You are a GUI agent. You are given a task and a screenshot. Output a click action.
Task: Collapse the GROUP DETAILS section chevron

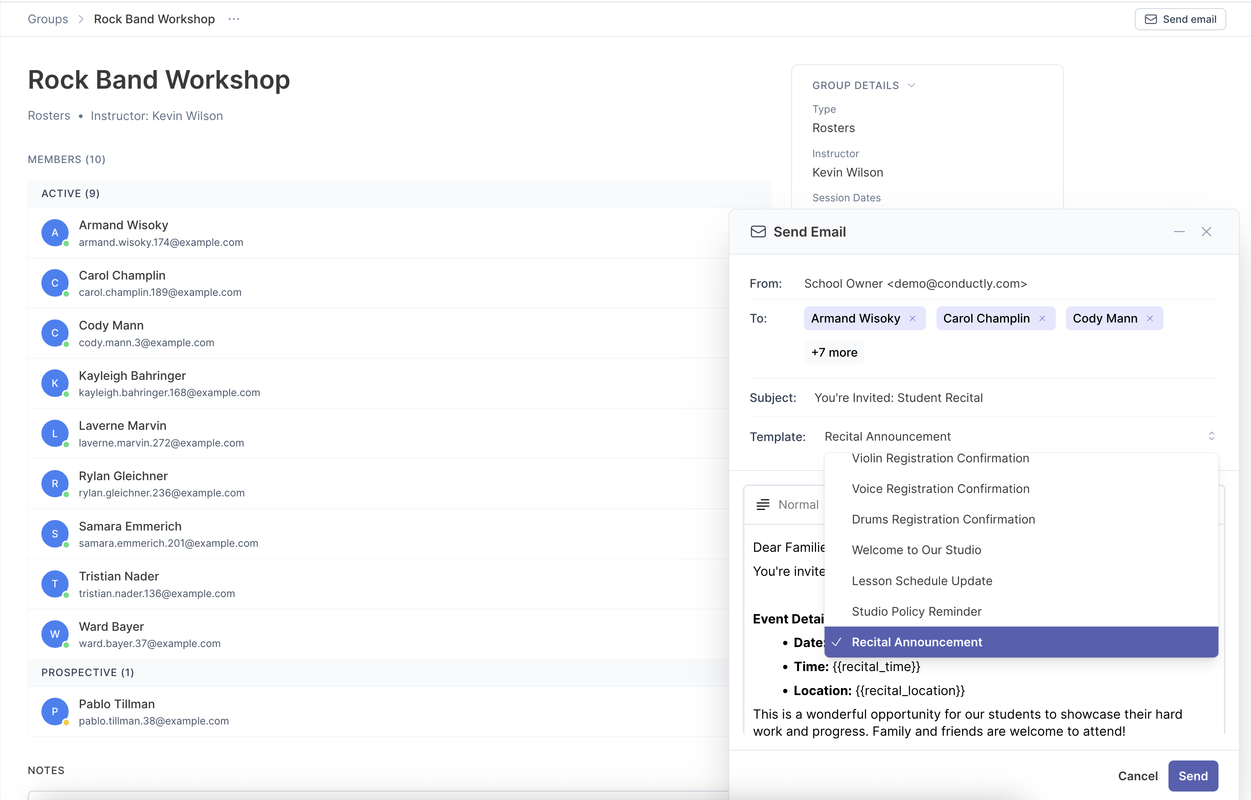click(x=912, y=85)
